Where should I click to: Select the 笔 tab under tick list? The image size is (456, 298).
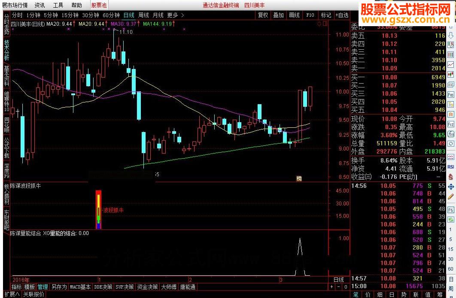[x=356, y=295]
